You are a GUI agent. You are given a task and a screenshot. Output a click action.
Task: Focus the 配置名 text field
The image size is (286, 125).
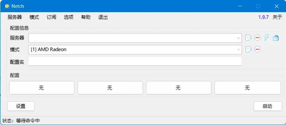(135, 61)
